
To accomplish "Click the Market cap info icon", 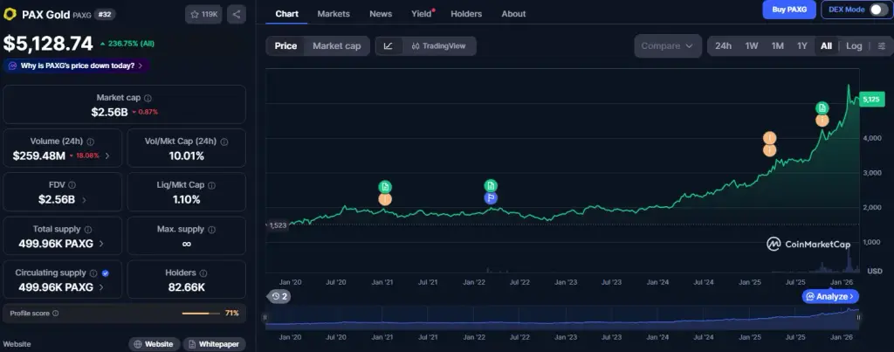I will pos(148,98).
